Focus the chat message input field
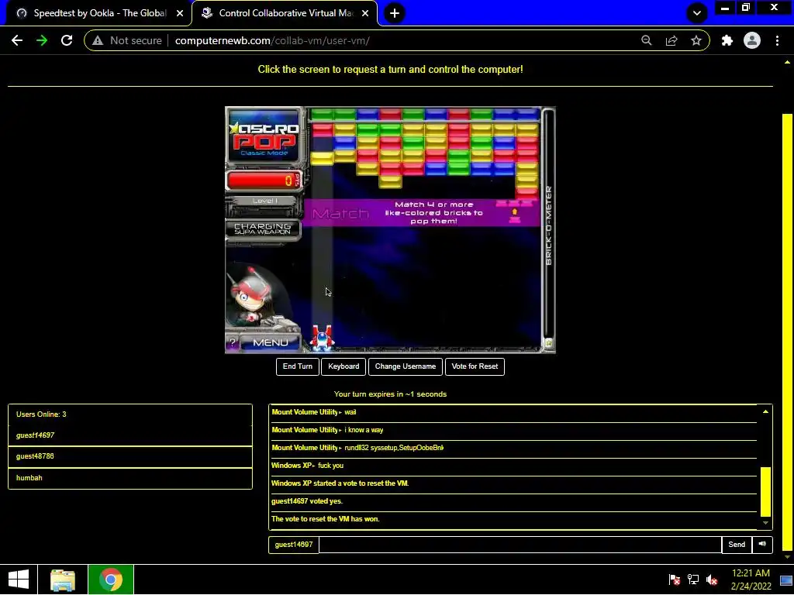This screenshot has height=595, width=794. [520, 545]
